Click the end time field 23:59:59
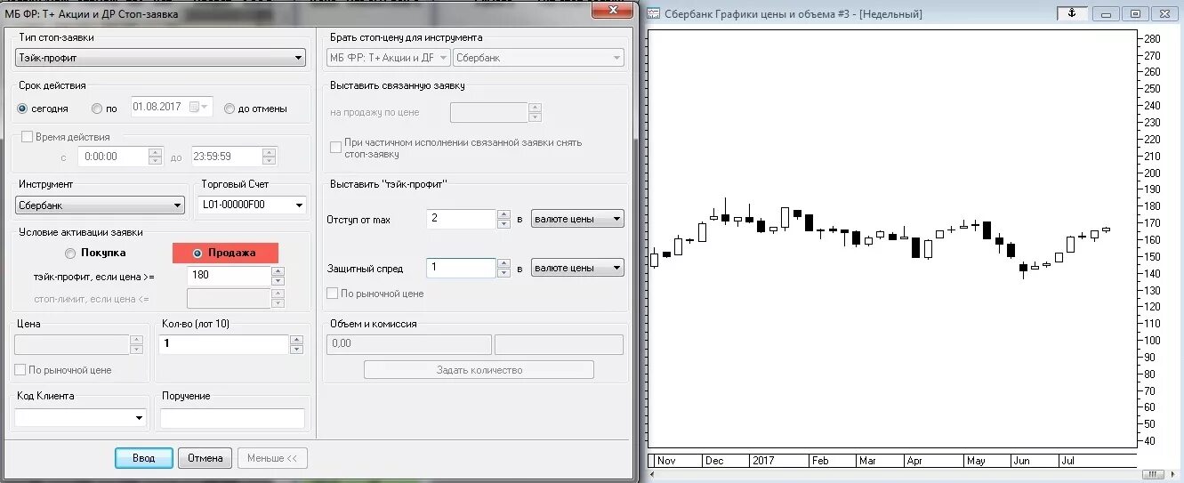1184x483 pixels. 225,157
